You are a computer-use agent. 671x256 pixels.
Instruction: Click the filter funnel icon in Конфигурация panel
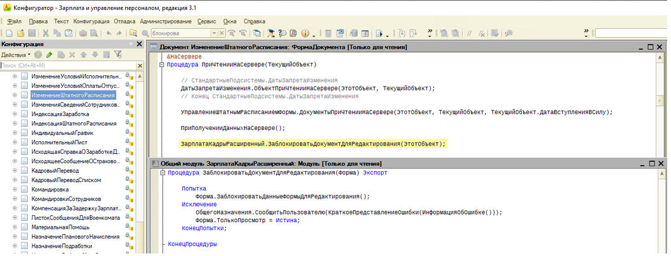[117, 55]
